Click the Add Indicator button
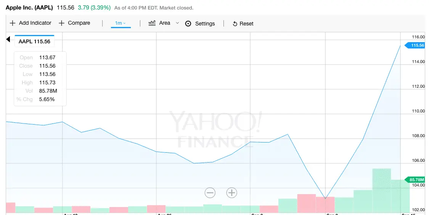The image size is (429, 215). pos(35,23)
